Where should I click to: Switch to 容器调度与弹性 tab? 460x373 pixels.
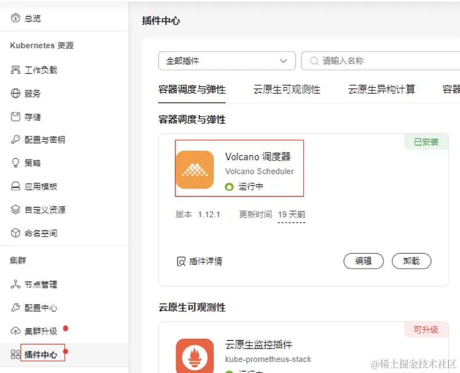192,89
